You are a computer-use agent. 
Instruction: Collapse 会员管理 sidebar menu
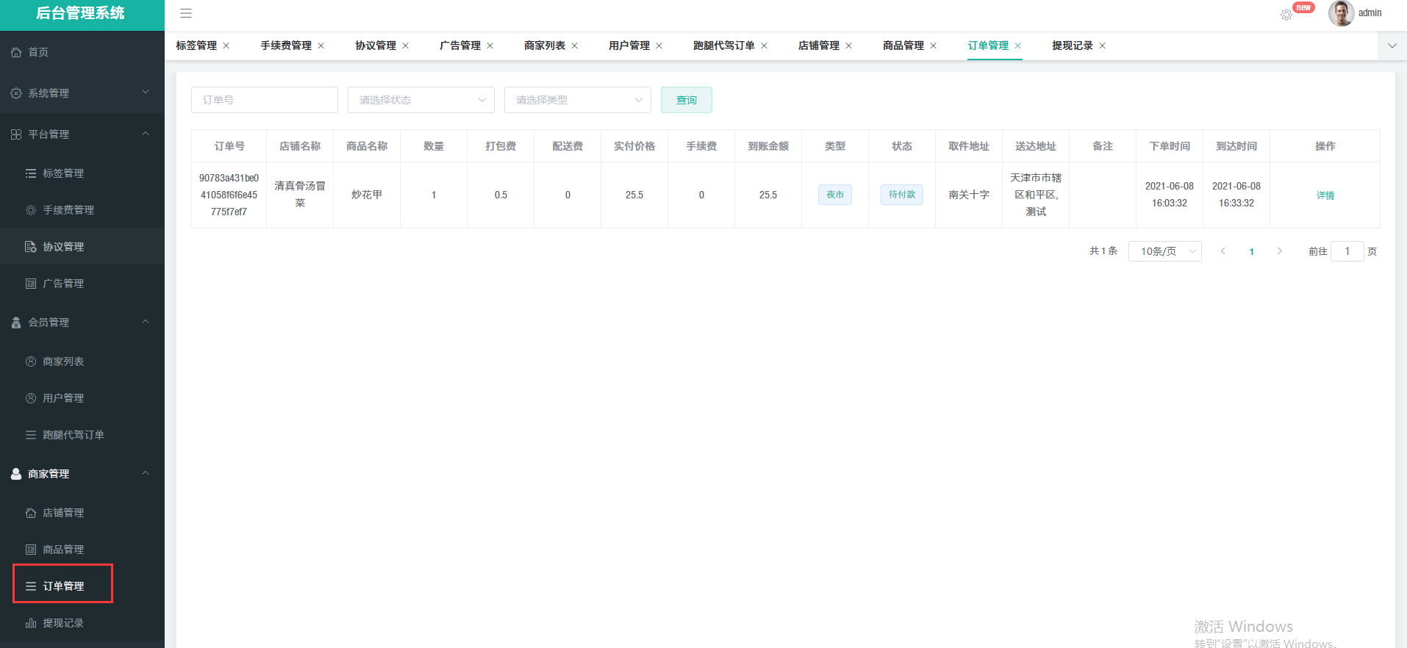coord(81,323)
